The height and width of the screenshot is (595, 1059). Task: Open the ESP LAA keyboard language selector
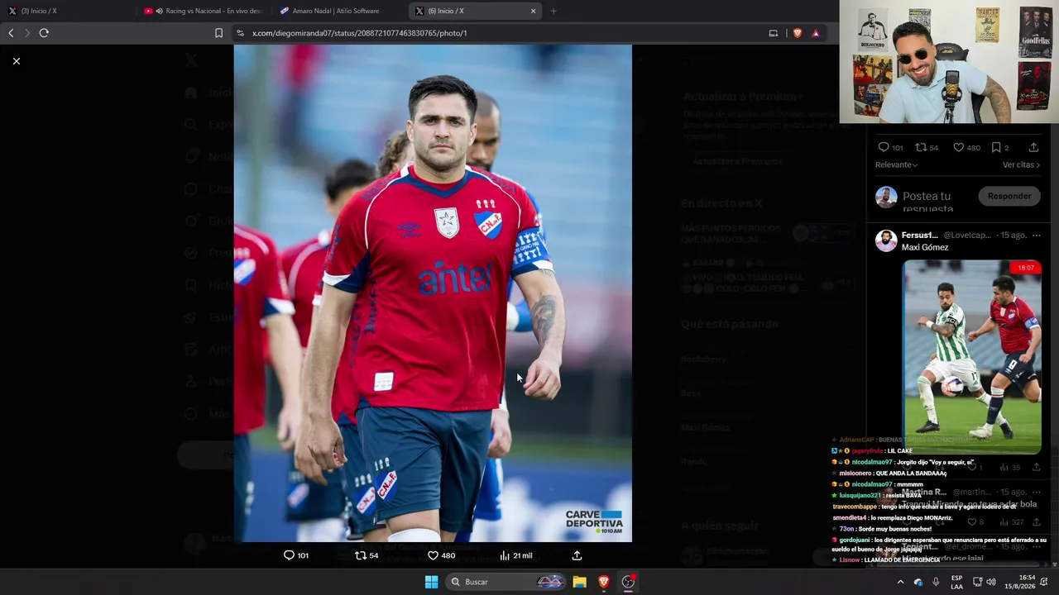pyautogui.click(x=956, y=582)
